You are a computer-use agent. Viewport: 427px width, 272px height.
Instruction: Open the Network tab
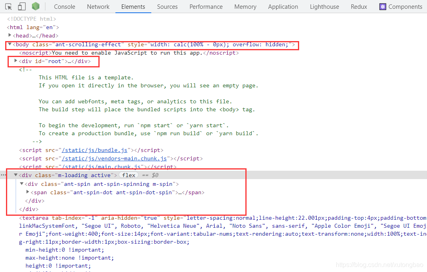[x=98, y=6]
